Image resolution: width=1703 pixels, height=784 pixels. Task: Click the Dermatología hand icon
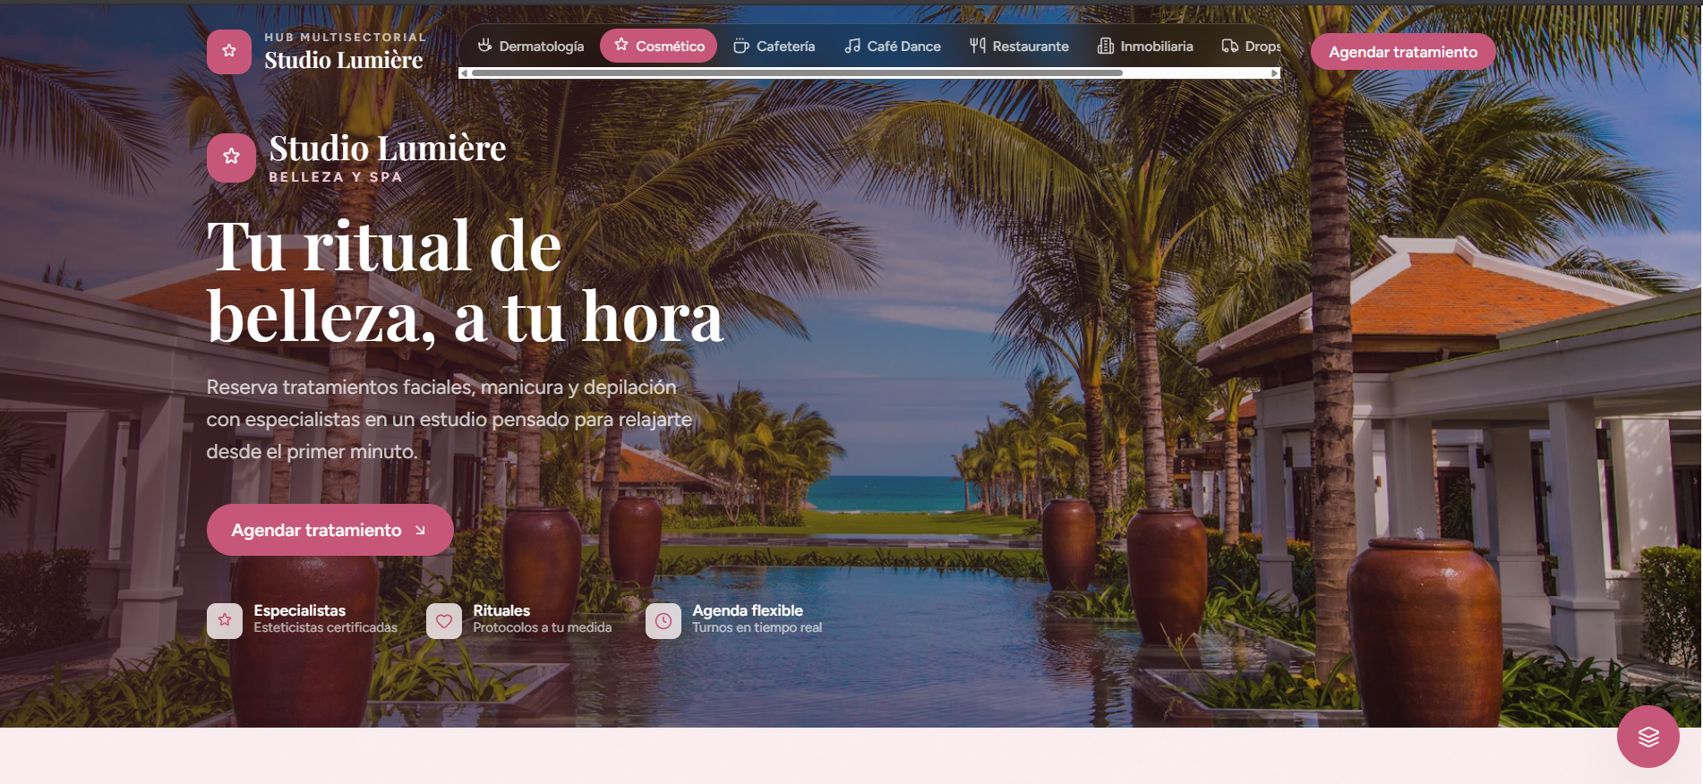(484, 46)
